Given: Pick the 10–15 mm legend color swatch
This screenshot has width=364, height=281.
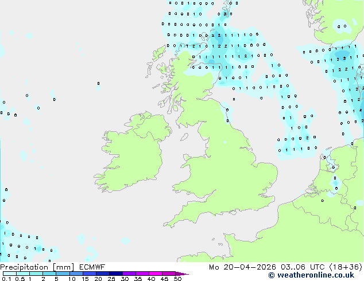Looking at the screenshot, I should click(76, 274).
